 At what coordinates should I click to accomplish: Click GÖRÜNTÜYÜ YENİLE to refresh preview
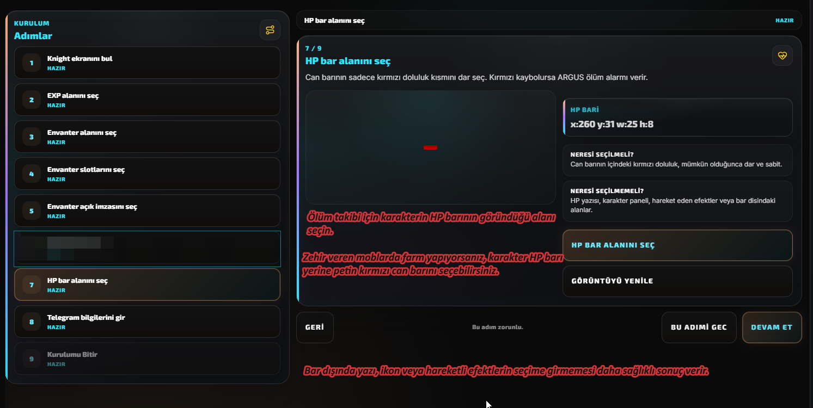click(677, 281)
